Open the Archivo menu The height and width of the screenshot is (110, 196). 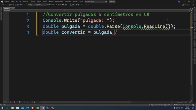6,2
